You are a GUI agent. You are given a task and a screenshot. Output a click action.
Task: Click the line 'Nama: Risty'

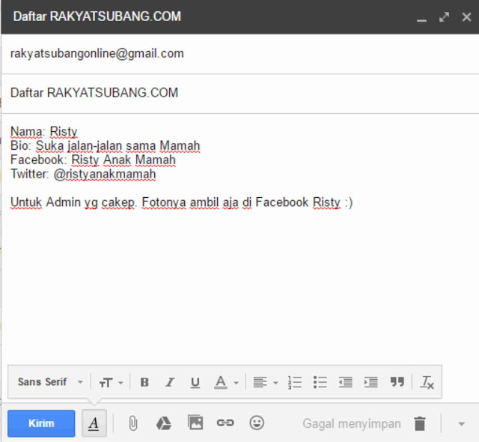point(43,131)
